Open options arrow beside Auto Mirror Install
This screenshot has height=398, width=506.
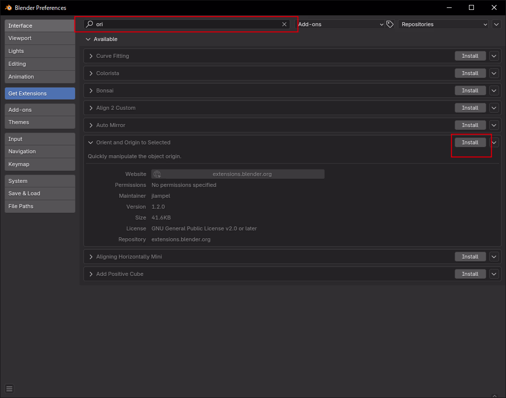(x=494, y=125)
